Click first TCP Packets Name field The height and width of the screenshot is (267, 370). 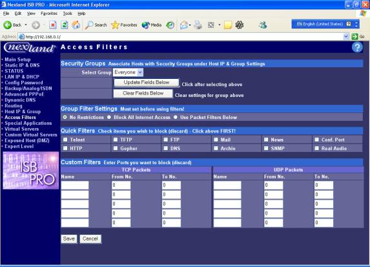(x=75, y=186)
